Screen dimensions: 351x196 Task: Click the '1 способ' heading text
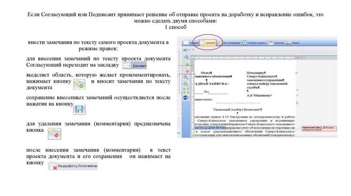(x=175, y=27)
